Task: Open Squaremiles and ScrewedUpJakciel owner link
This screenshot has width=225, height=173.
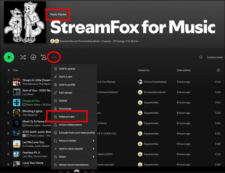Action: point(80,41)
